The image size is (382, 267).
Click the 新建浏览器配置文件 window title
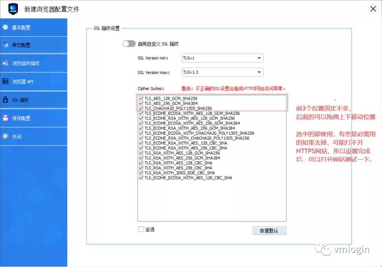click(x=52, y=9)
